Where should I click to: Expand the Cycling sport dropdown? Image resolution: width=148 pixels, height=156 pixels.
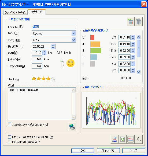coord(73,33)
